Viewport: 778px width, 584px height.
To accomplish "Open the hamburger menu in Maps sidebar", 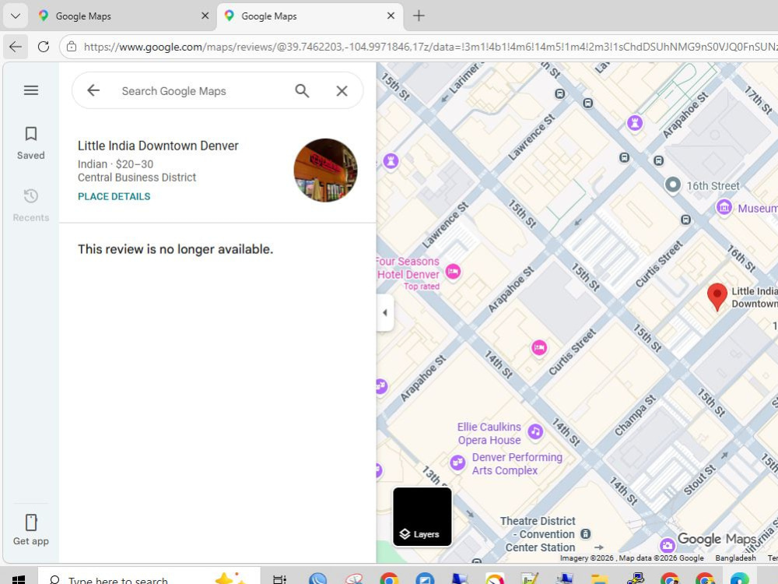I will pyautogui.click(x=31, y=90).
